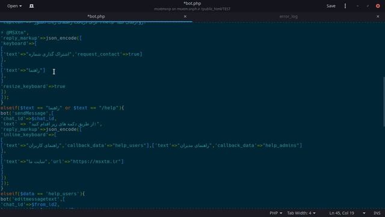
Task: Click the @MSXtm text line
Action: point(14,33)
